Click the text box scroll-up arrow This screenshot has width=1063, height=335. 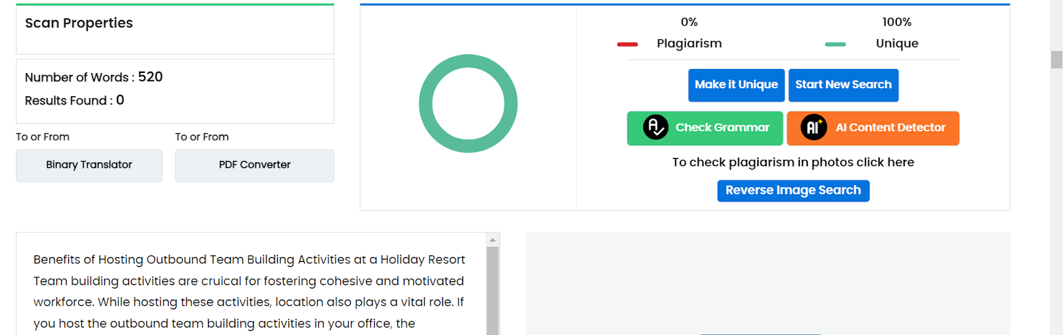pyautogui.click(x=492, y=240)
